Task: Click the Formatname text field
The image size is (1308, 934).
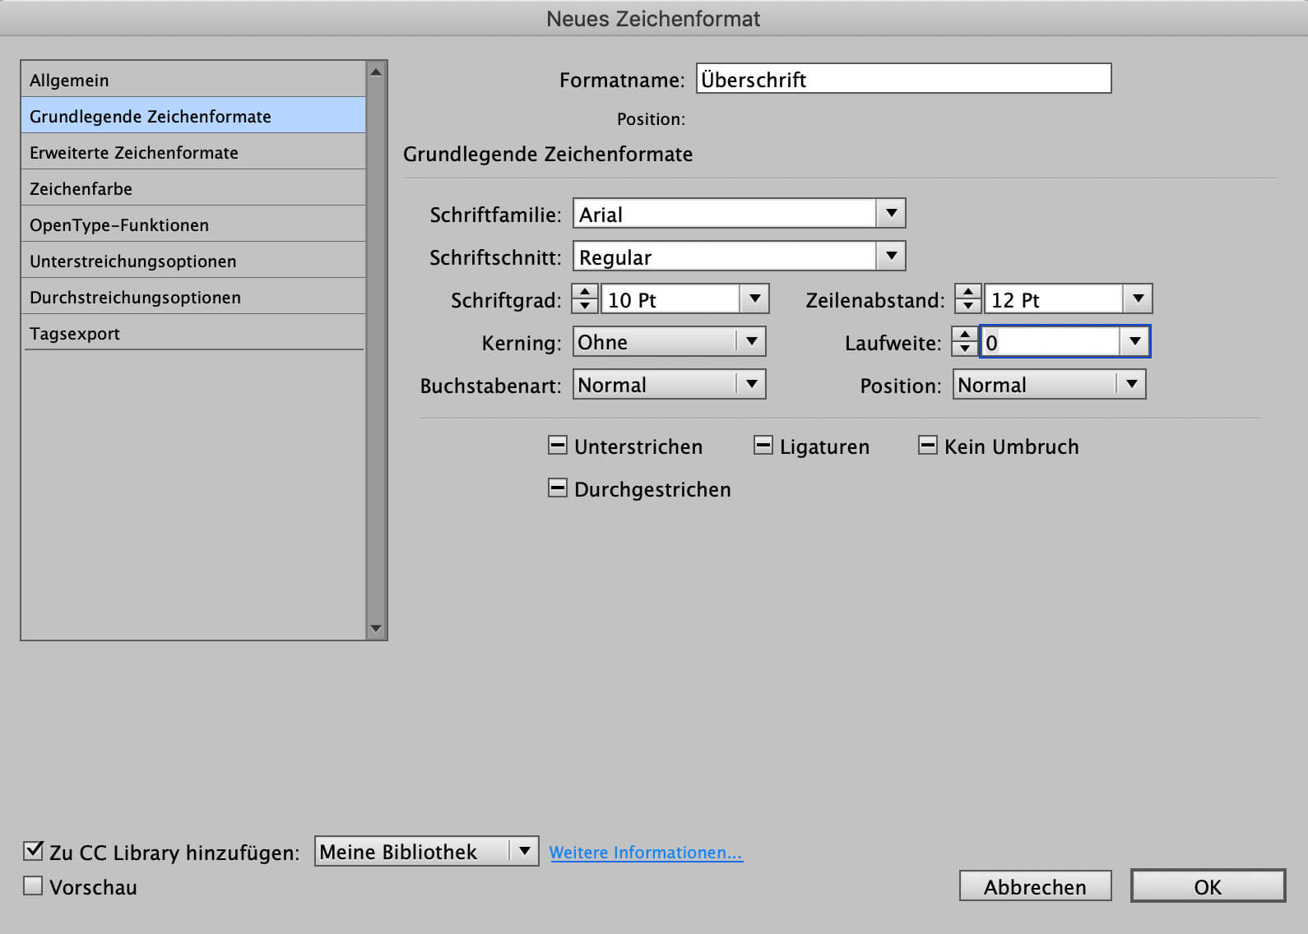Action: (x=903, y=79)
